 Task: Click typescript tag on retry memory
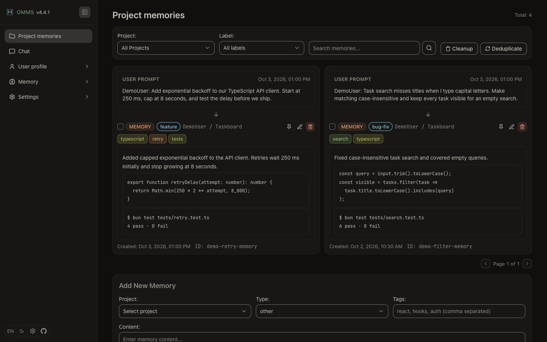[x=132, y=139]
